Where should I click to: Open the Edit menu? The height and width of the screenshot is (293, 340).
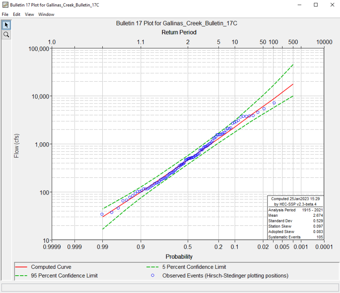(17, 14)
